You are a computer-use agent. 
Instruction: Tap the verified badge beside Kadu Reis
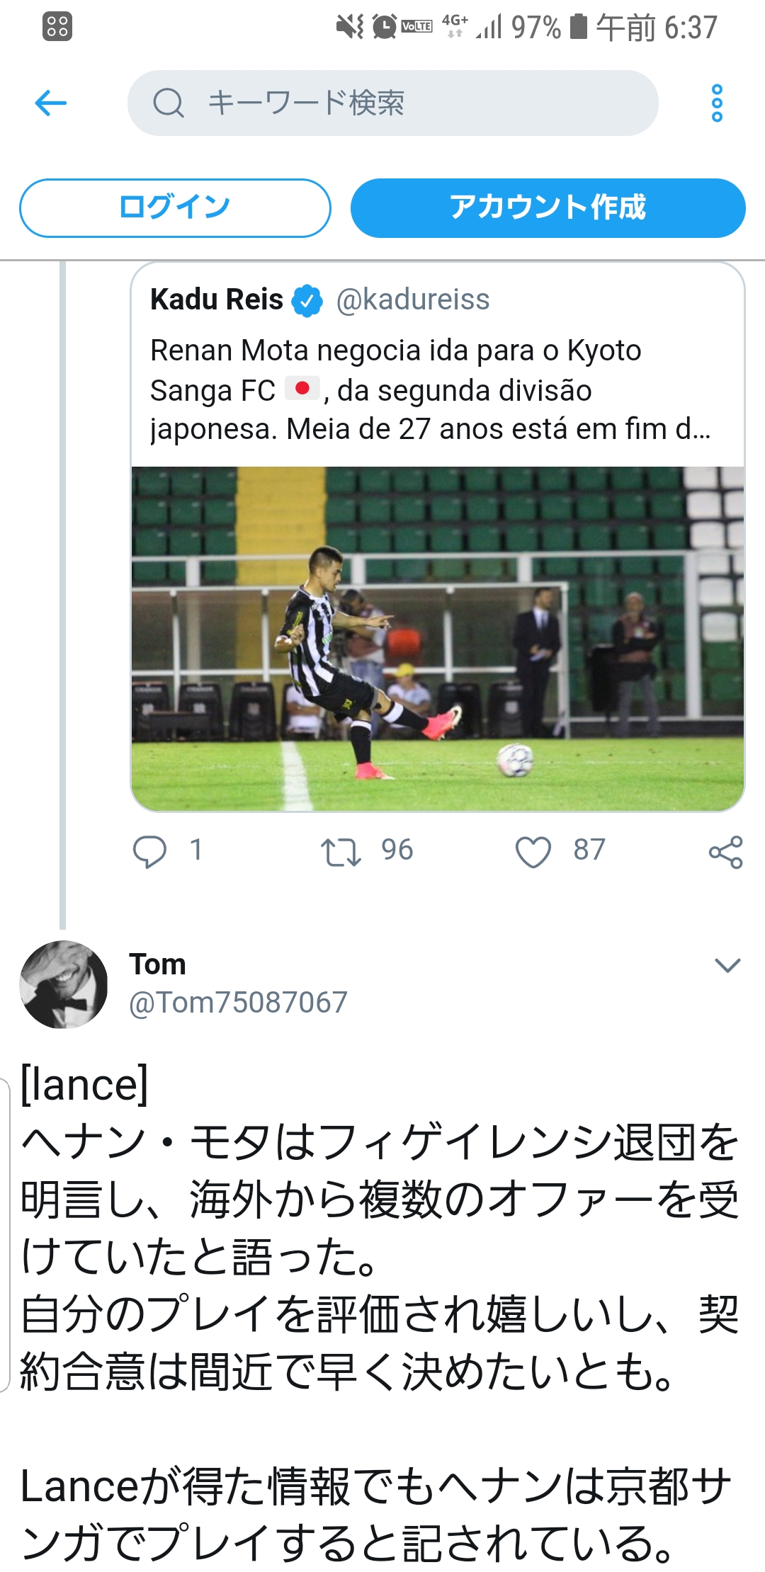coord(307,300)
